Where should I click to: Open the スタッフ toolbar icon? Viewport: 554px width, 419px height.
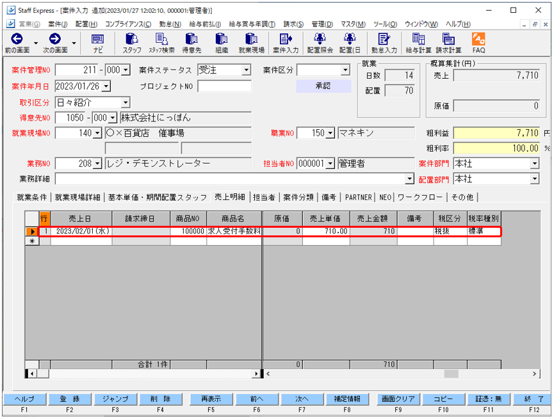(x=132, y=39)
